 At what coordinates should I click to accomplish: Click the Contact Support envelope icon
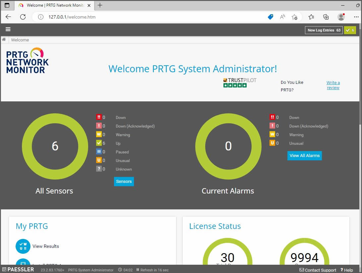[301, 270]
